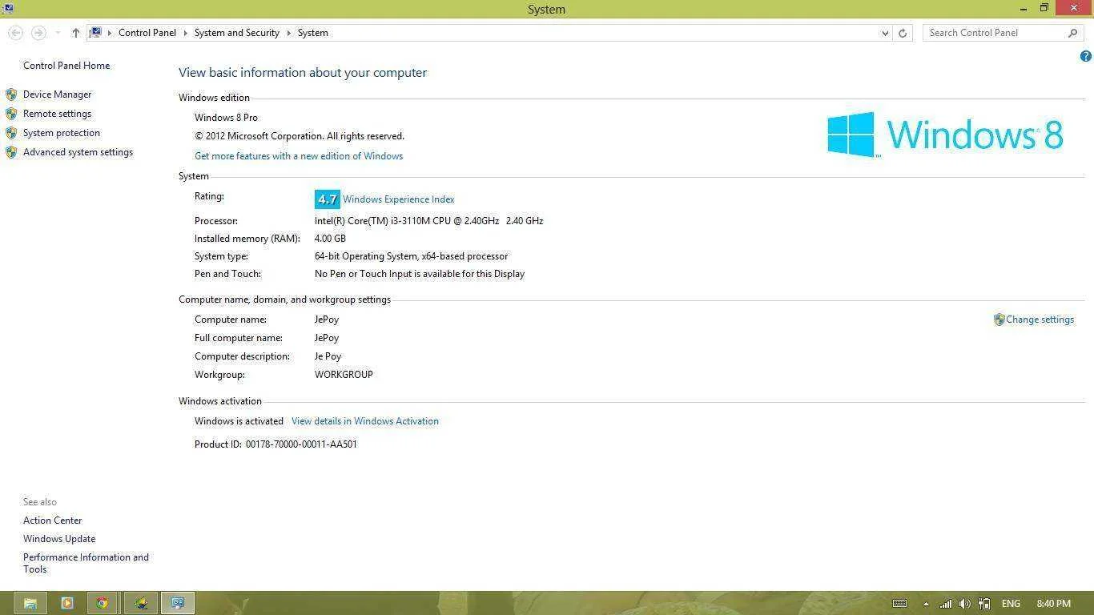Go back using the Back arrow
This screenshot has height=615, width=1094.
(x=15, y=33)
